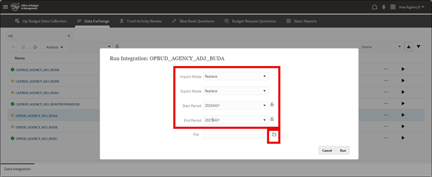Open the hamburger navigation menu
432x177 pixels.
(5, 7)
